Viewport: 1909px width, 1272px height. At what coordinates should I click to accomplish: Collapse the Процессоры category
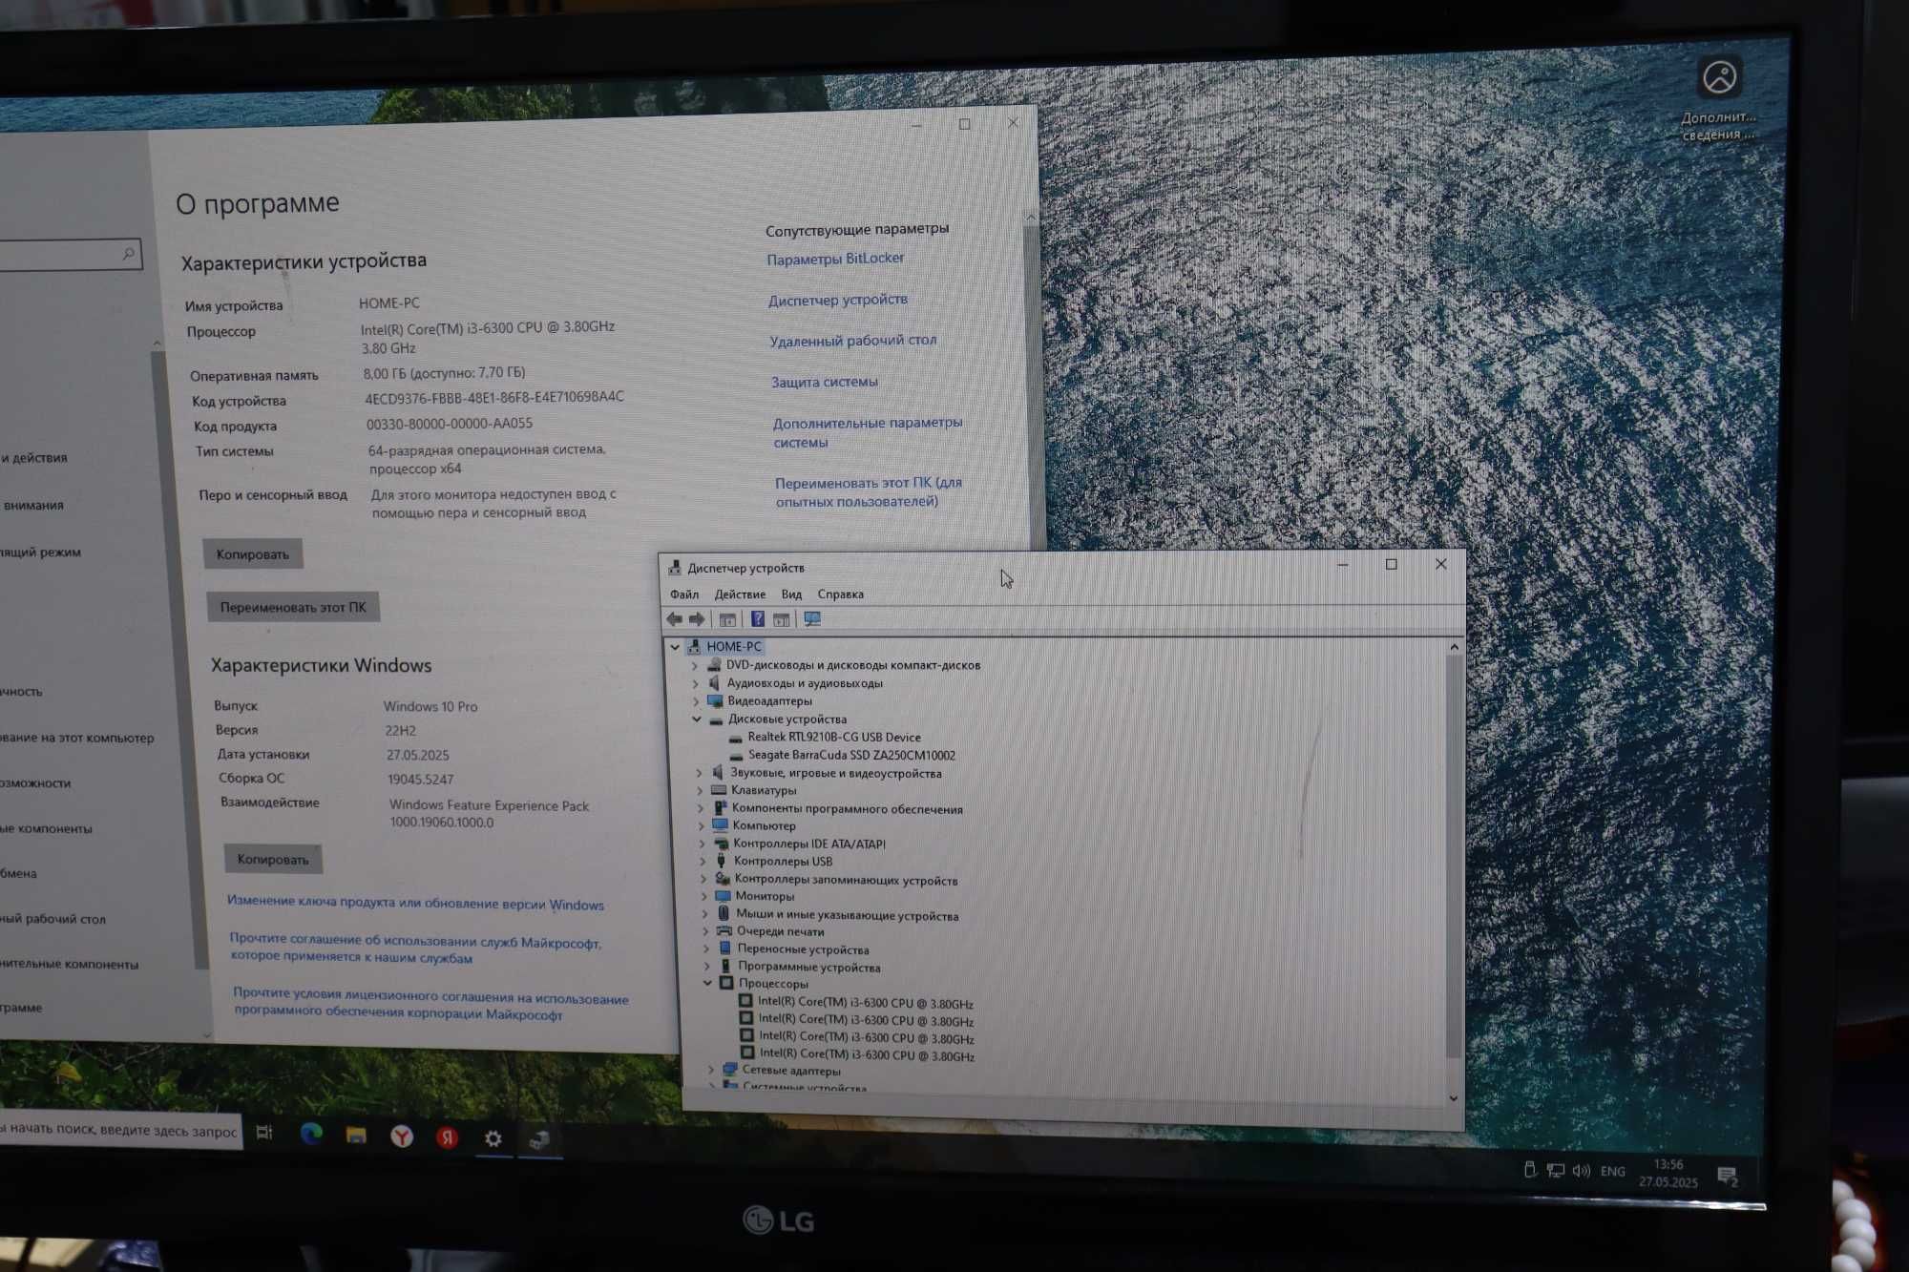tap(708, 983)
